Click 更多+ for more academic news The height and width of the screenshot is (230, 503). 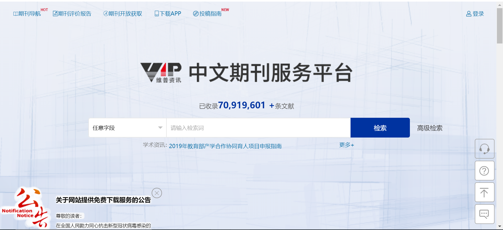(x=347, y=145)
